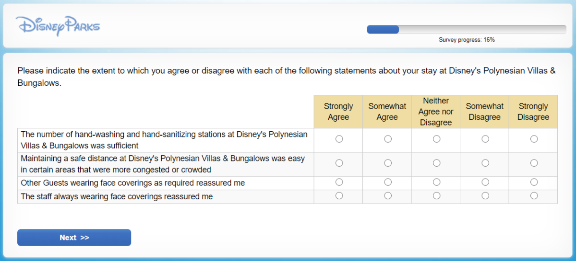Select Strongly Disagree for hand-washing stations statement
Viewport: 576px width, 261px height.
[x=534, y=139]
